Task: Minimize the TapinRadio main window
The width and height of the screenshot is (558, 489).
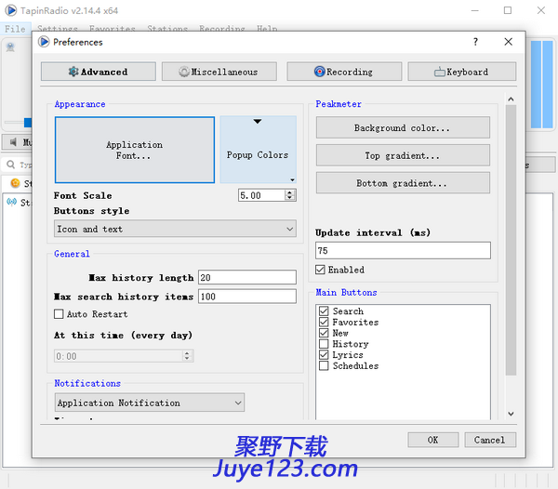Action: [474, 10]
